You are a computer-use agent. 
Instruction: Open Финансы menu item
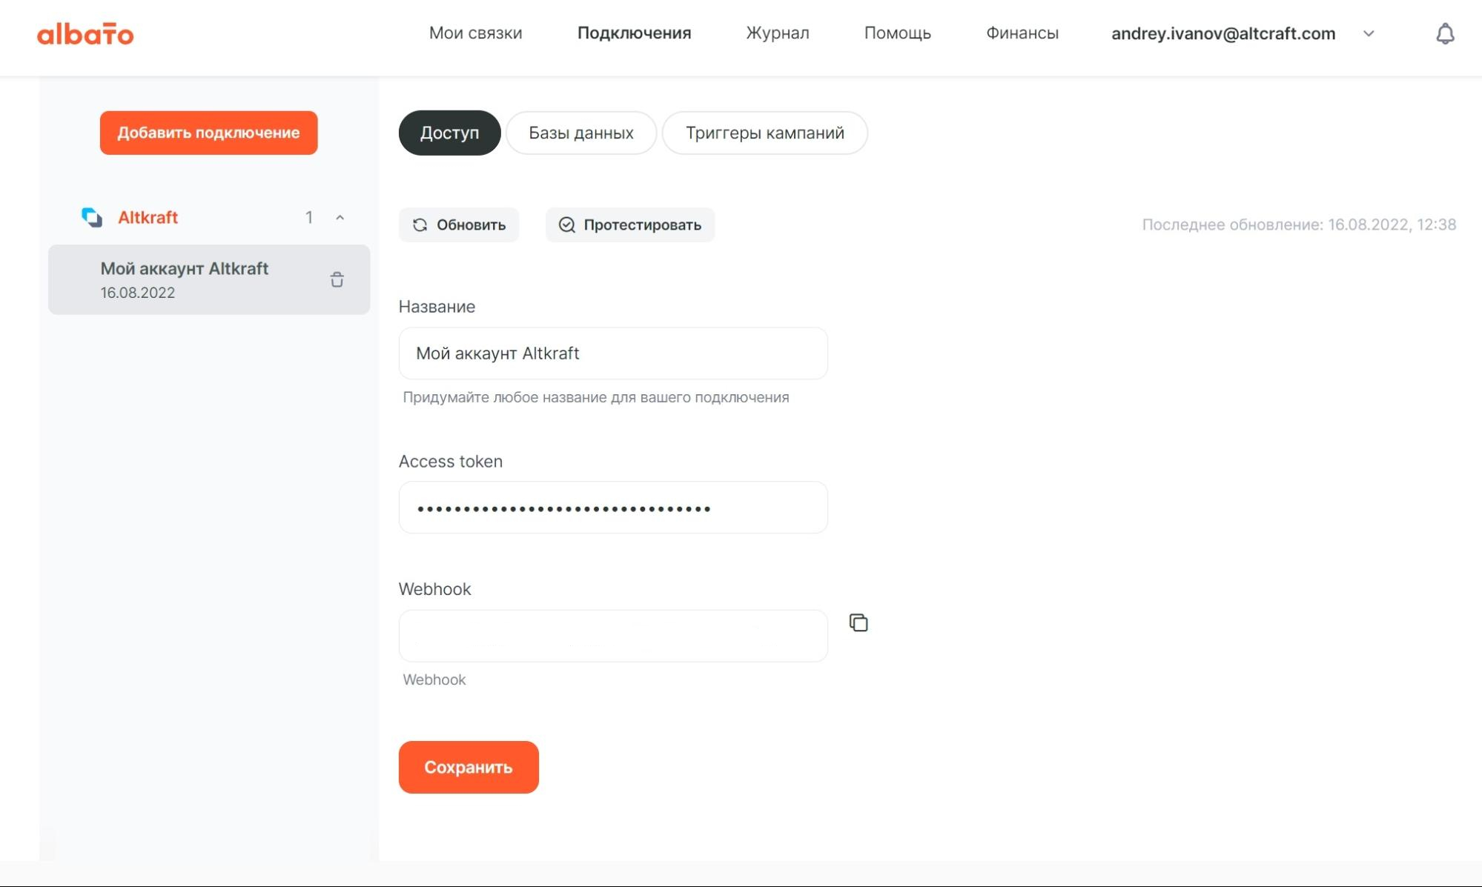click(x=1022, y=33)
